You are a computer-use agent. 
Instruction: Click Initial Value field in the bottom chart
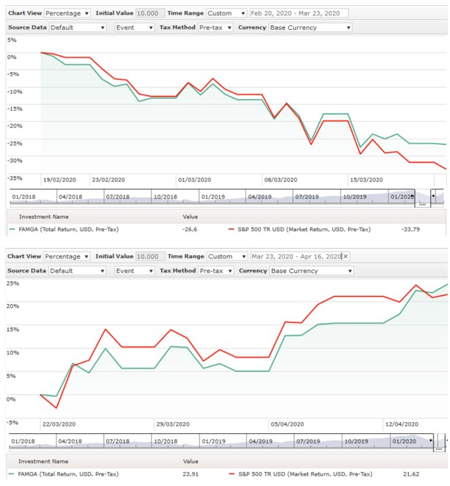pyautogui.click(x=150, y=256)
